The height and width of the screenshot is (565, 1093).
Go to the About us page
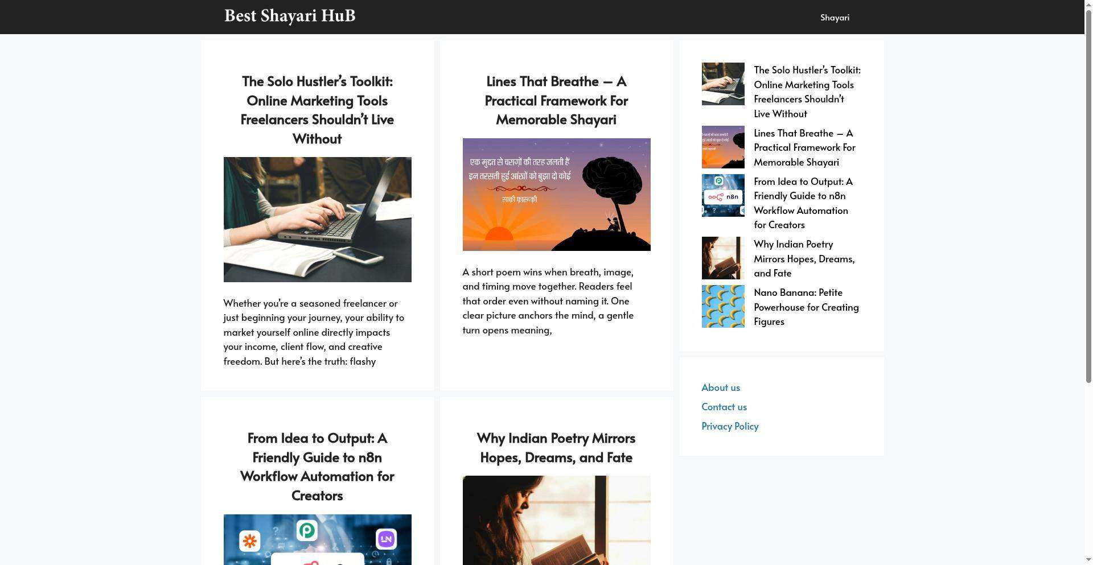pos(721,387)
